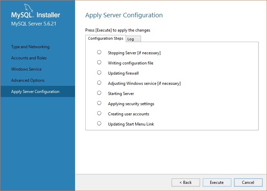Click the 'MySQL. Installer' title text

point(36,15)
